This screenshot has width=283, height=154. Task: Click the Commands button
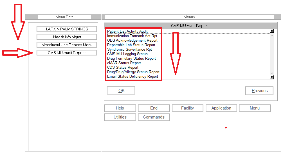[x=154, y=117]
